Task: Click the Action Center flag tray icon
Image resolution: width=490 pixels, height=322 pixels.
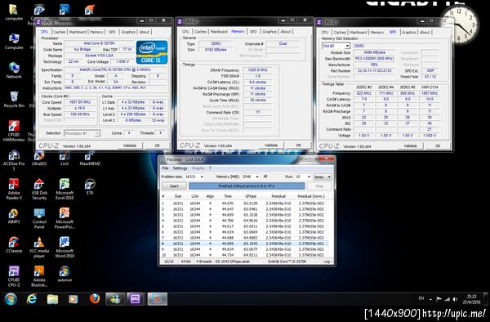Action: click(439, 299)
